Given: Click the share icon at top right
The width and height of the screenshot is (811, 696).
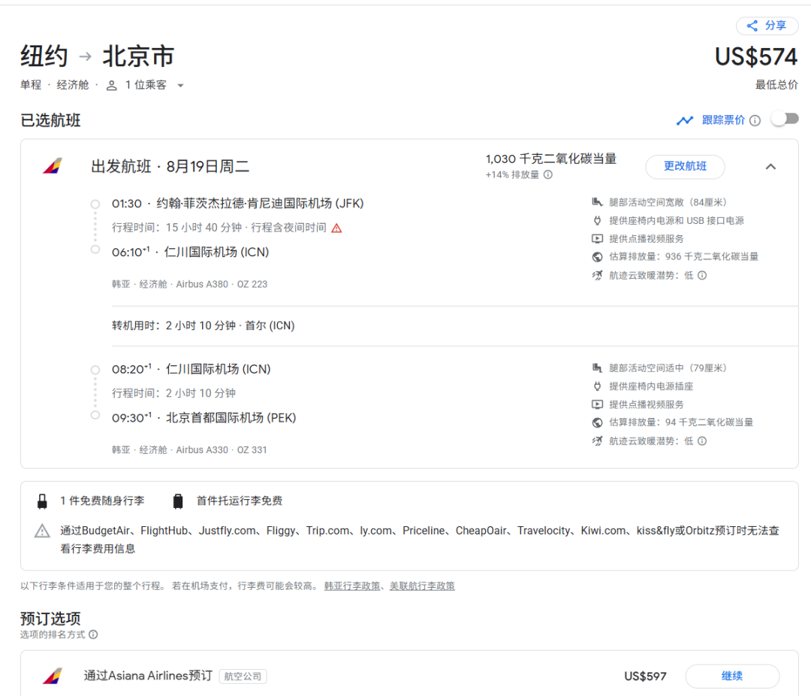Looking at the screenshot, I should pyautogui.click(x=752, y=26).
